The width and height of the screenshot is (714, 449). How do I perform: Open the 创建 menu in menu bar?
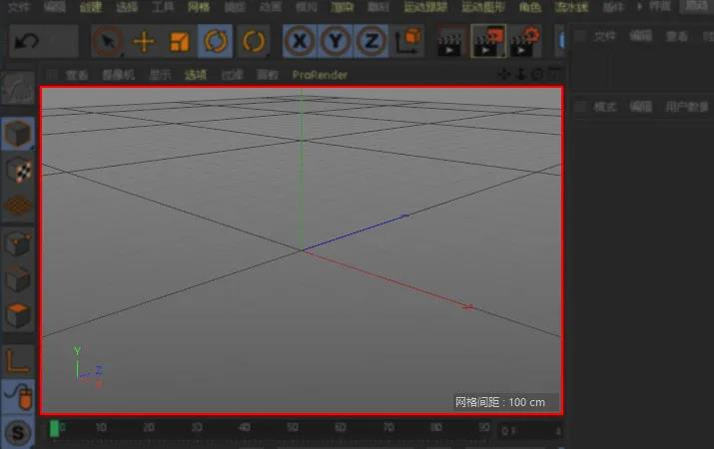[91, 7]
